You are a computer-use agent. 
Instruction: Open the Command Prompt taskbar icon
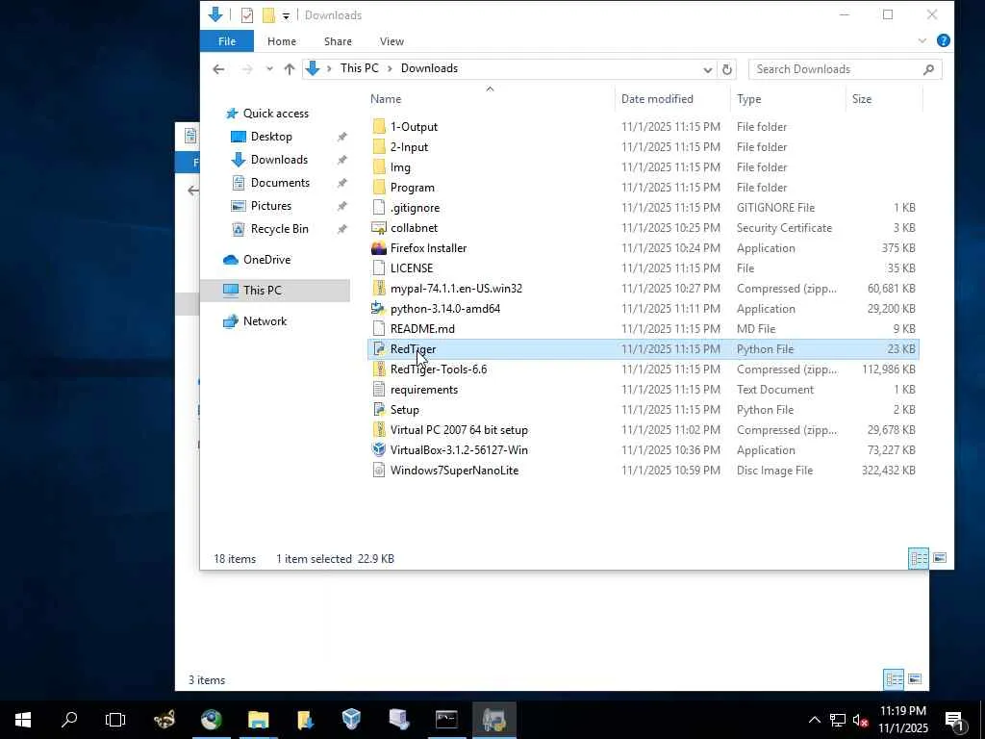point(446,720)
